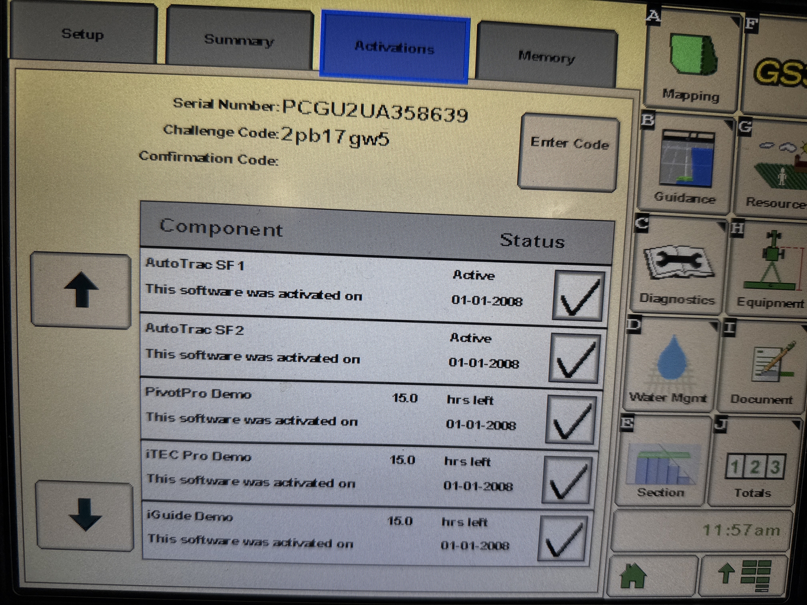Toggle the AutoTrac SF2 checkbox

pos(575,358)
